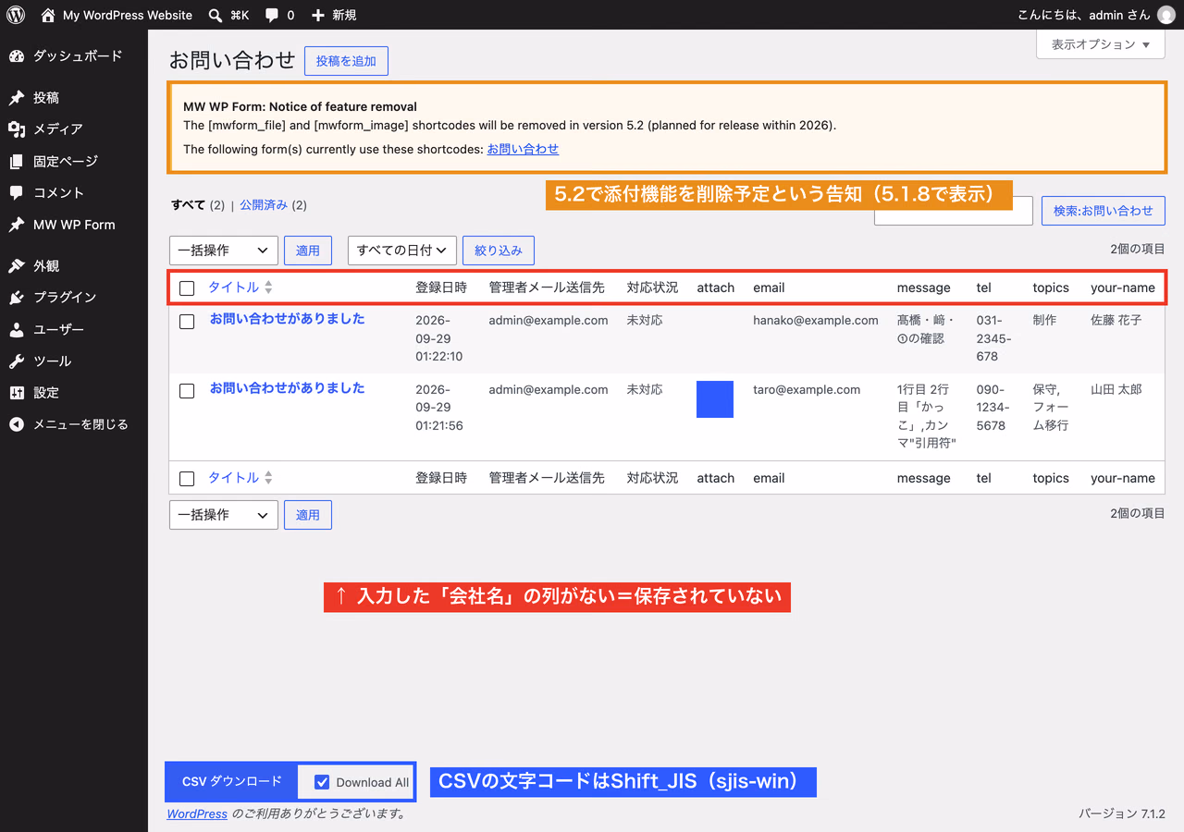
Task: Click the 検索:お問い合わせ button
Action: tap(1104, 211)
